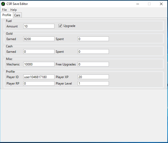
Task: Focus the Gold Earned field
Action: (x=39, y=39)
